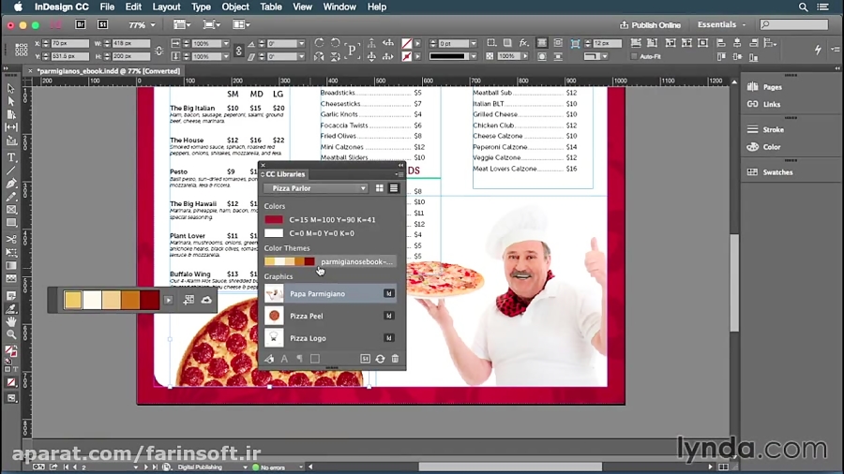Image resolution: width=844 pixels, height=474 pixels.
Task: Open the Layout menu
Action: [166, 7]
